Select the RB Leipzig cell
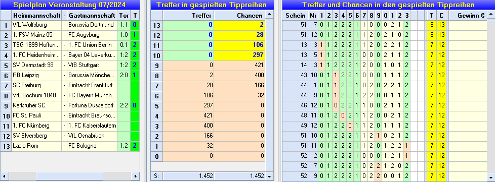Screen dimensions: 495x182 pyautogui.click(x=36, y=75)
